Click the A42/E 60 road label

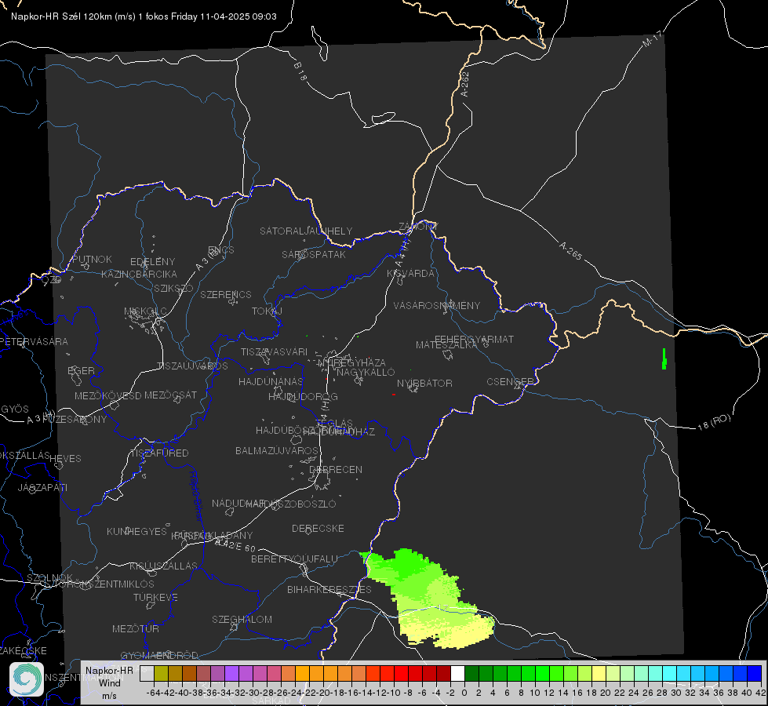pyautogui.click(x=235, y=544)
